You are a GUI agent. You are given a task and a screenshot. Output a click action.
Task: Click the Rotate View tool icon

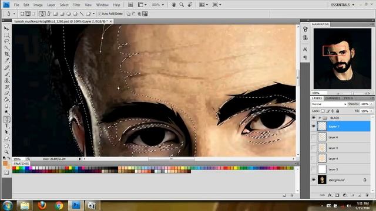coord(190,5)
